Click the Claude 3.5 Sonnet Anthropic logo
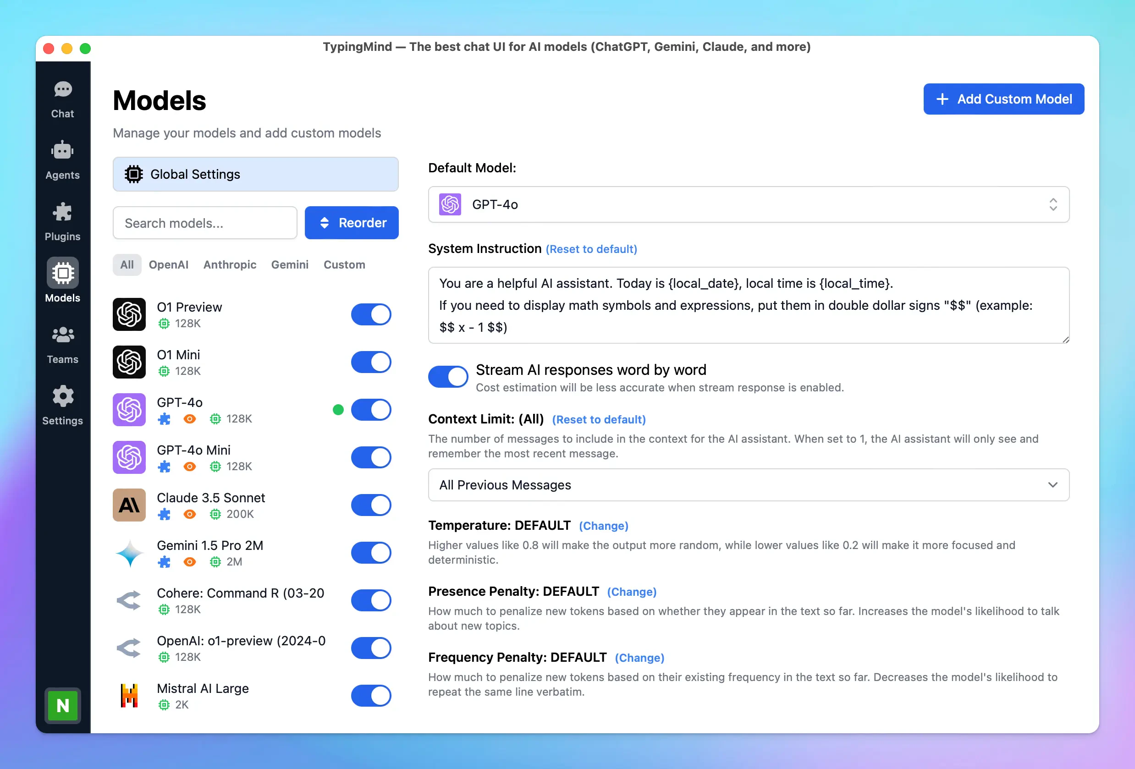 (129, 505)
